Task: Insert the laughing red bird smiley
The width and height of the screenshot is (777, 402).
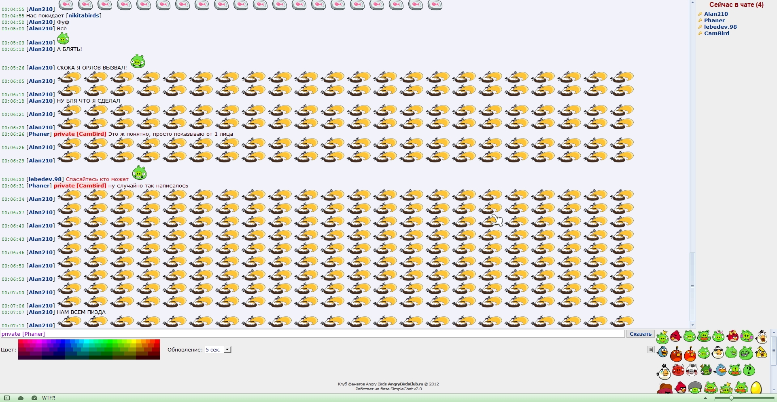Action: point(675,336)
